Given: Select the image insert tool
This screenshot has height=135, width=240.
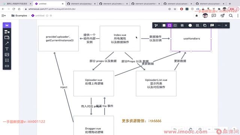Looking at the screenshot, I should 7,54.
